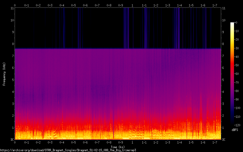This screenshot has width=243, height=152.
Task: Select the 3 kHz label on the right axis
Action: coord(223,104)
